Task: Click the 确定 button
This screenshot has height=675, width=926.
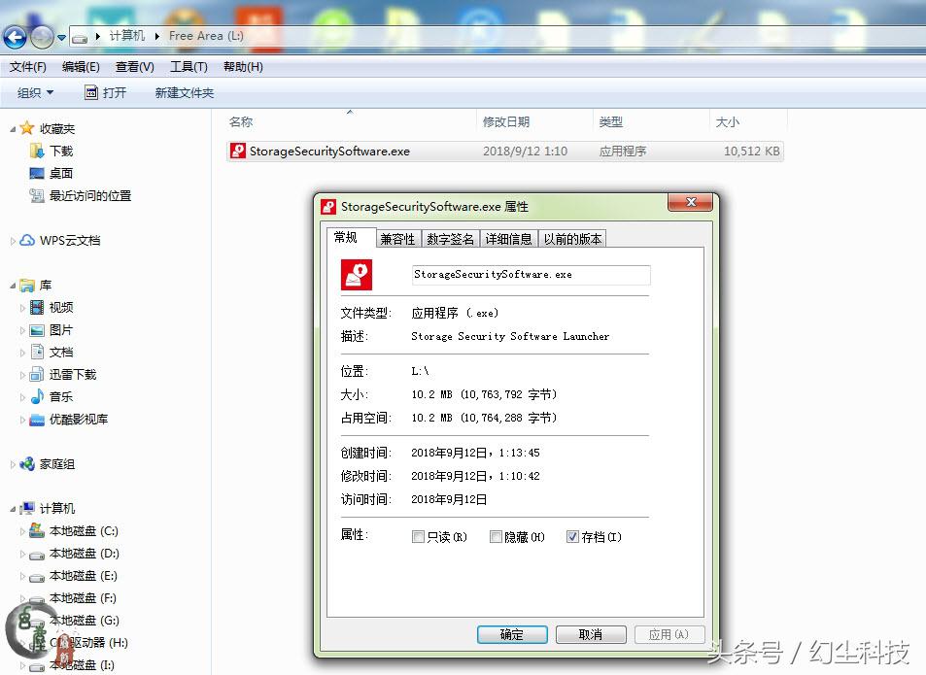Action: [512, 633]
